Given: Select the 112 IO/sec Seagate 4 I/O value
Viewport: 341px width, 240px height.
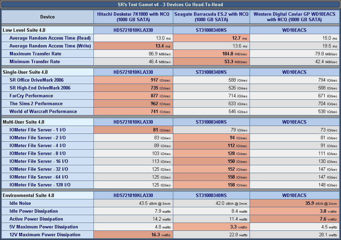Looking at the screenshot, I should pyautogui.click(x=237, y=145).
